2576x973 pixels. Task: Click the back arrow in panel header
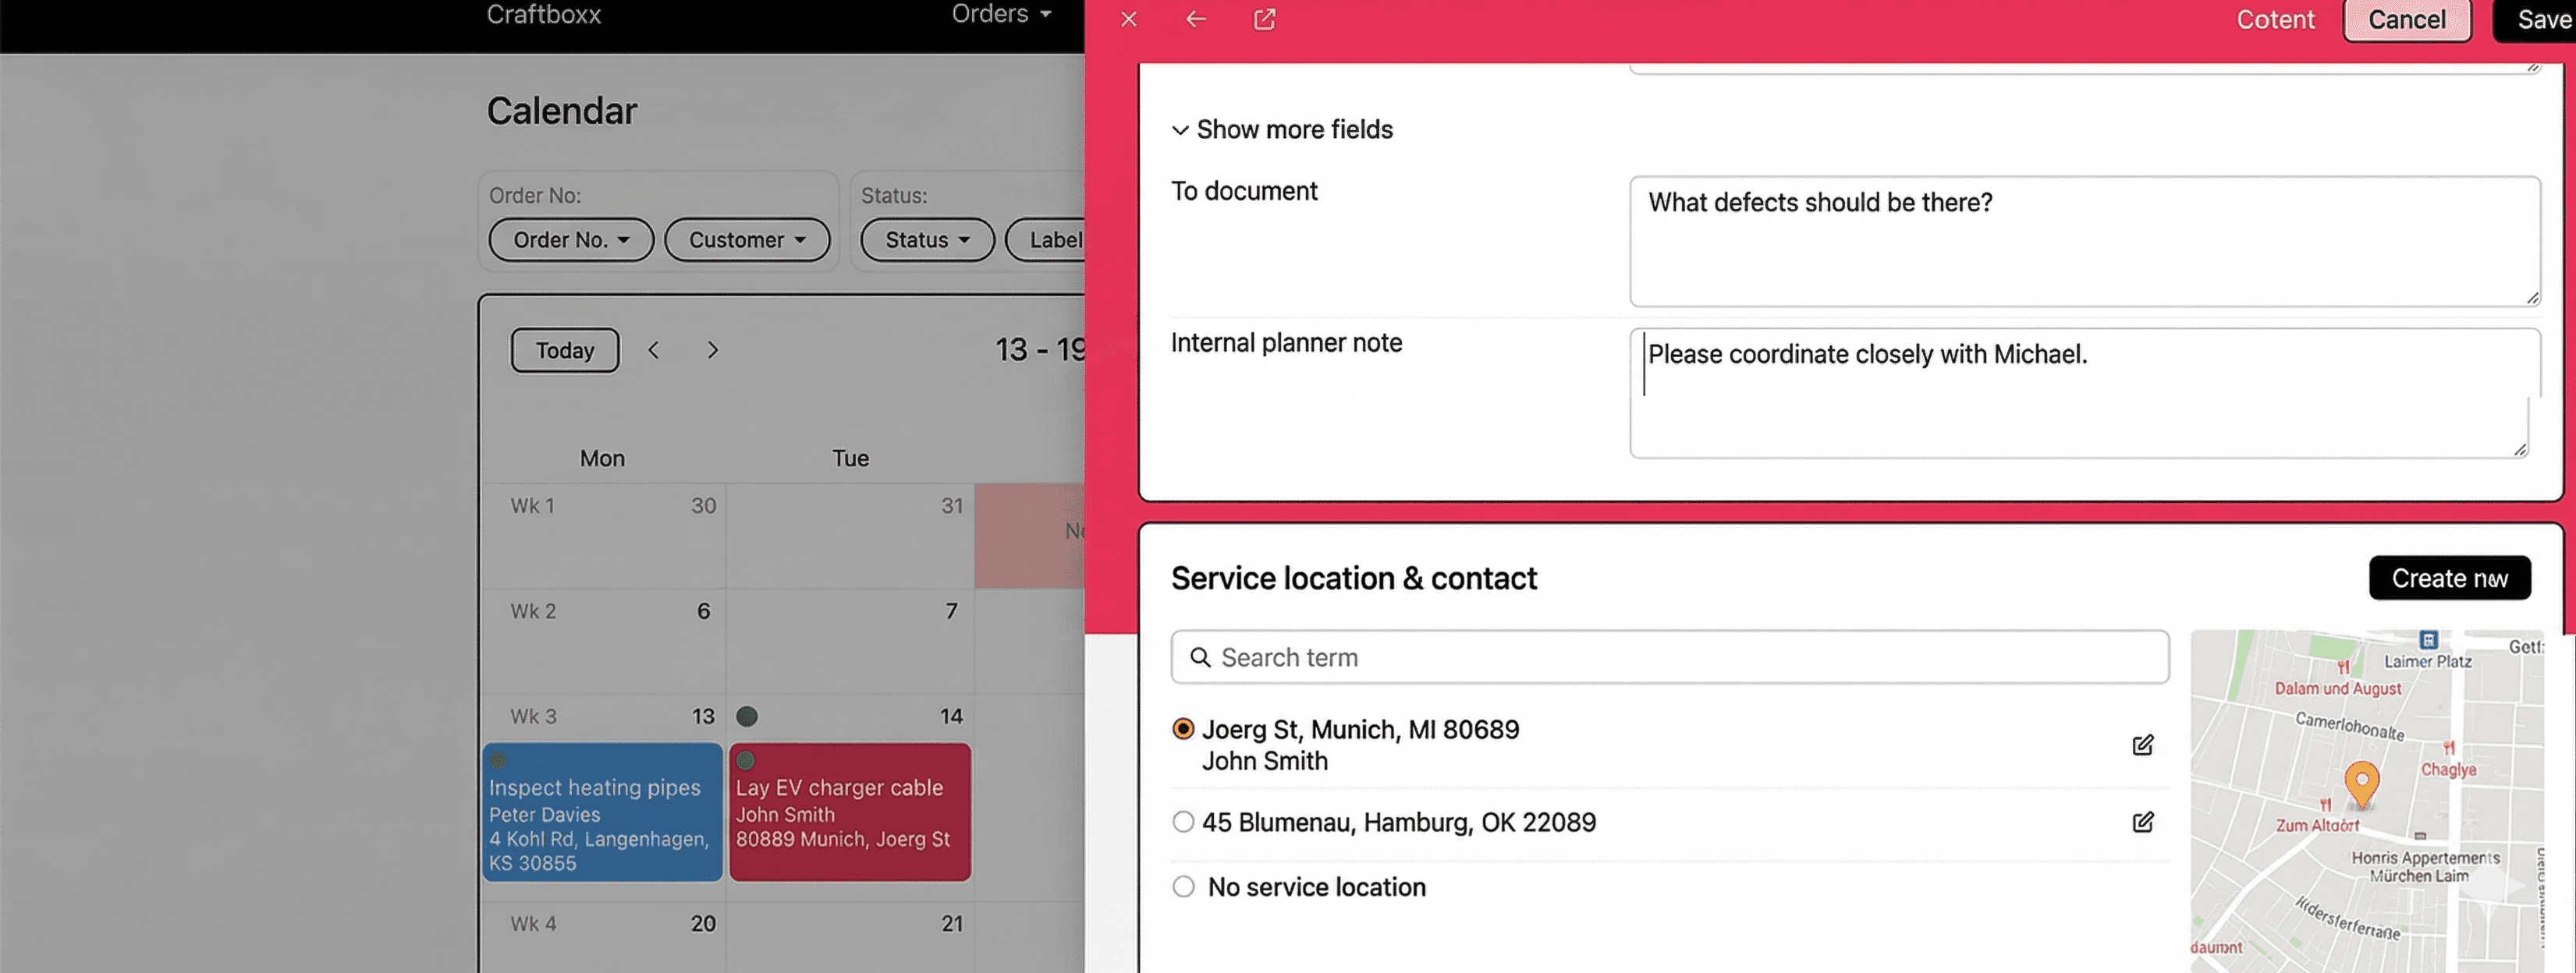click(x=1196, y=19)
